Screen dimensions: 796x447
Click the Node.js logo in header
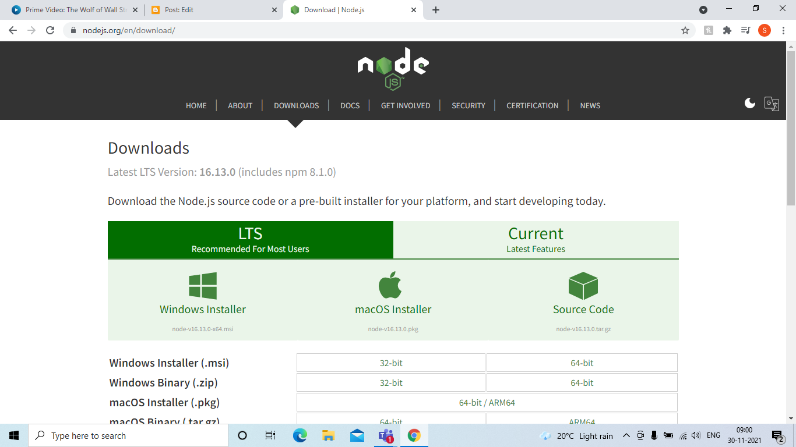393,69
